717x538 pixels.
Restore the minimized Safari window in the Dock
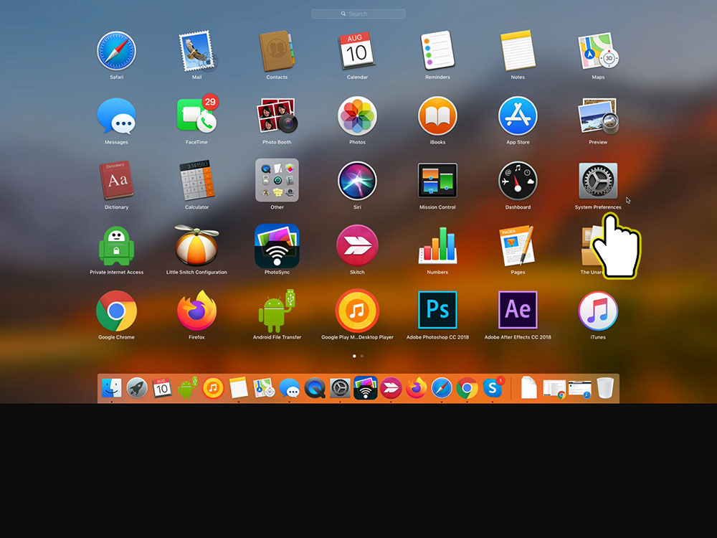[x=580, y=389]
